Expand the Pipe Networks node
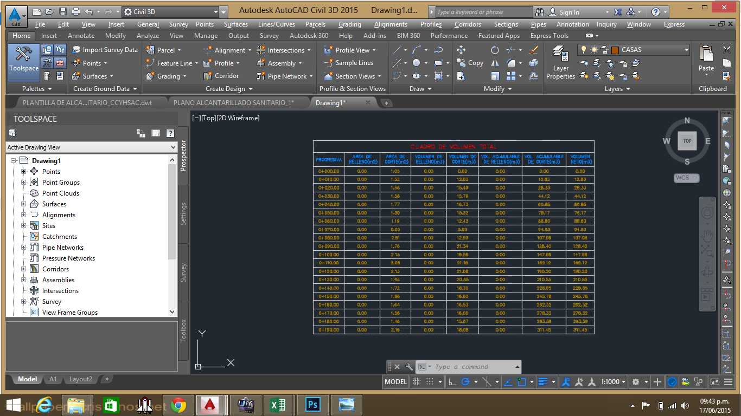 coord(24,248)
